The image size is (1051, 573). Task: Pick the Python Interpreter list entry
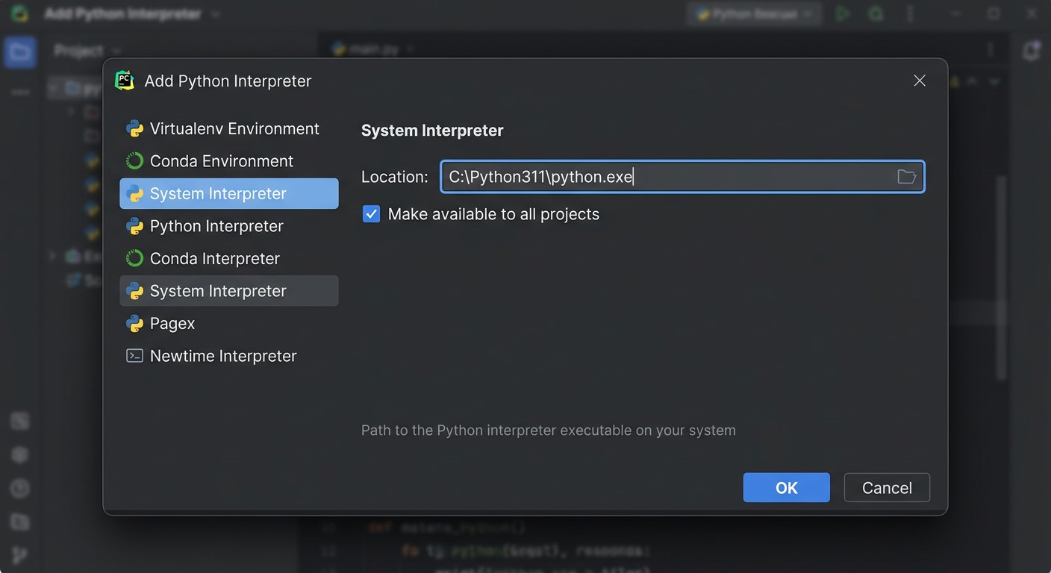click(229, 226)
